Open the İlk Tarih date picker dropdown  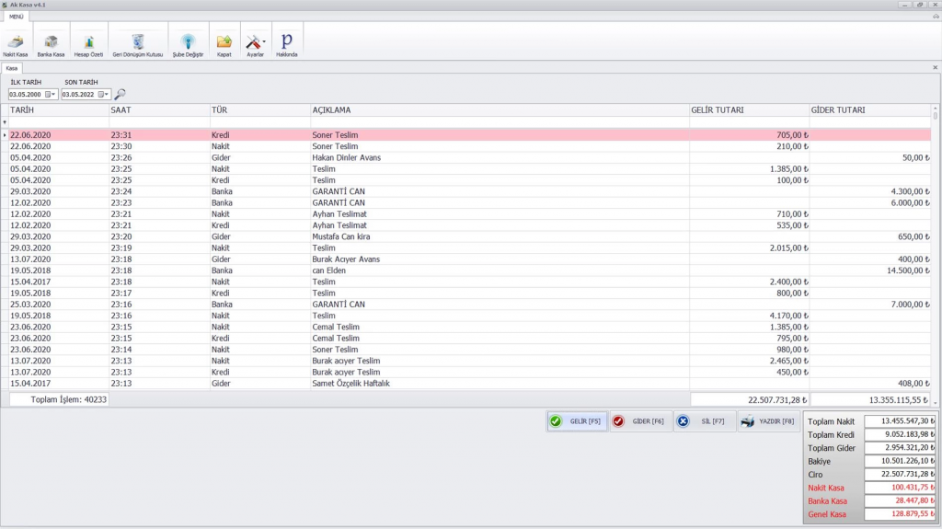pos(52,94)
